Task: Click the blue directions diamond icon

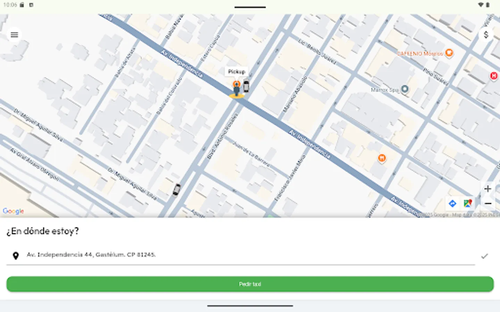Action: click(452, 203)
